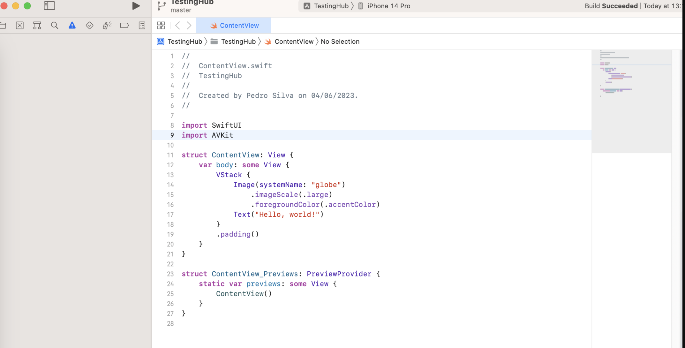Open the breakpoint navigator icon
Image resolution: width=685 pixels, height=348 pixels.
point(124,26)
